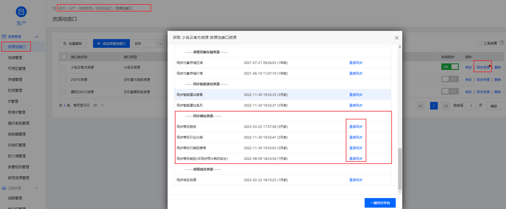
Task: Click 修改 for 小鸟云官方资源 row
Action: point(468,67)
